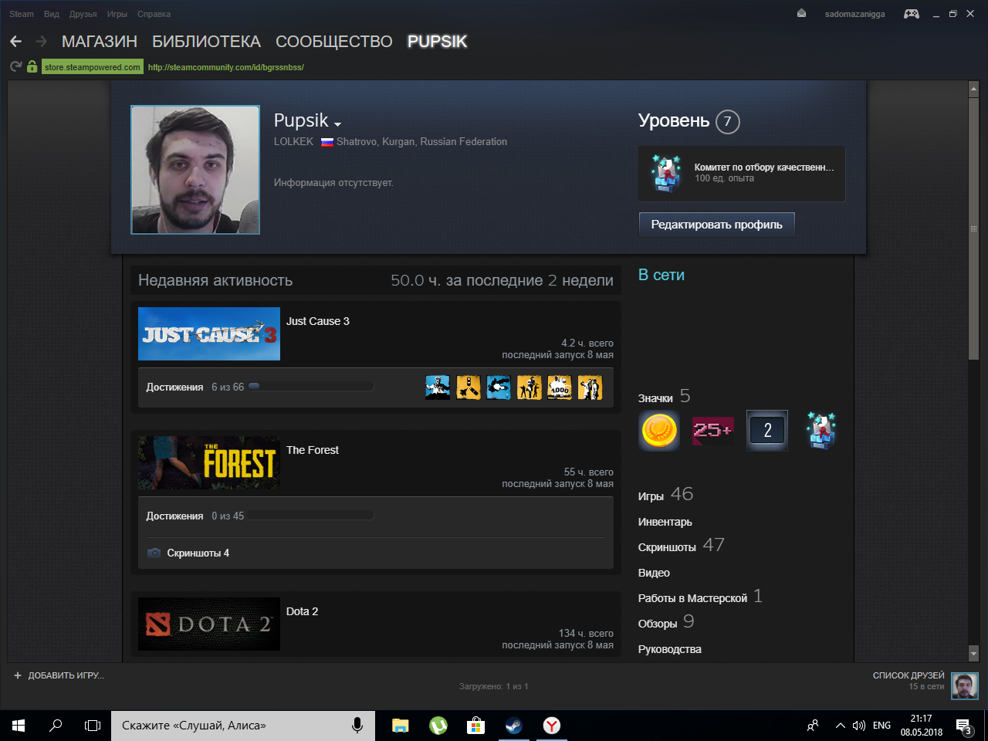Click the Just Cause 3 achievements progress bar
Screen dimensions: 988x741
(311, 387)
